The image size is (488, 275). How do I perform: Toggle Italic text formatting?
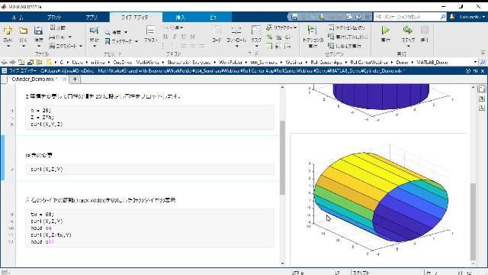click(x=175, y=37)
